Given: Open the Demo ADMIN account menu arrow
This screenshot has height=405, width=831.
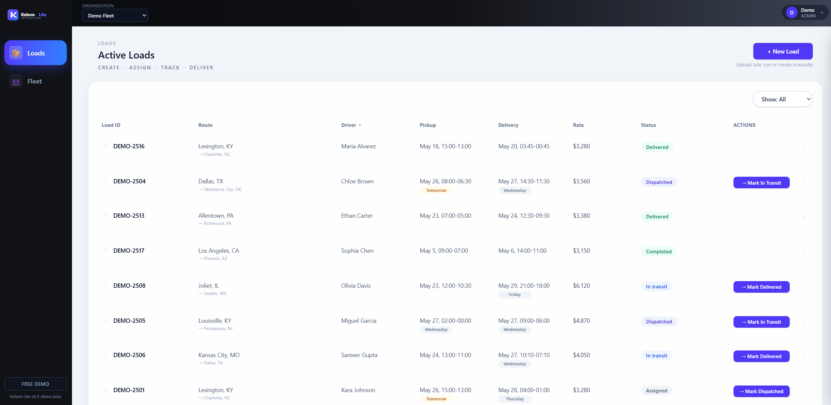Looking at the screenshot, I should tap(822, 13).
